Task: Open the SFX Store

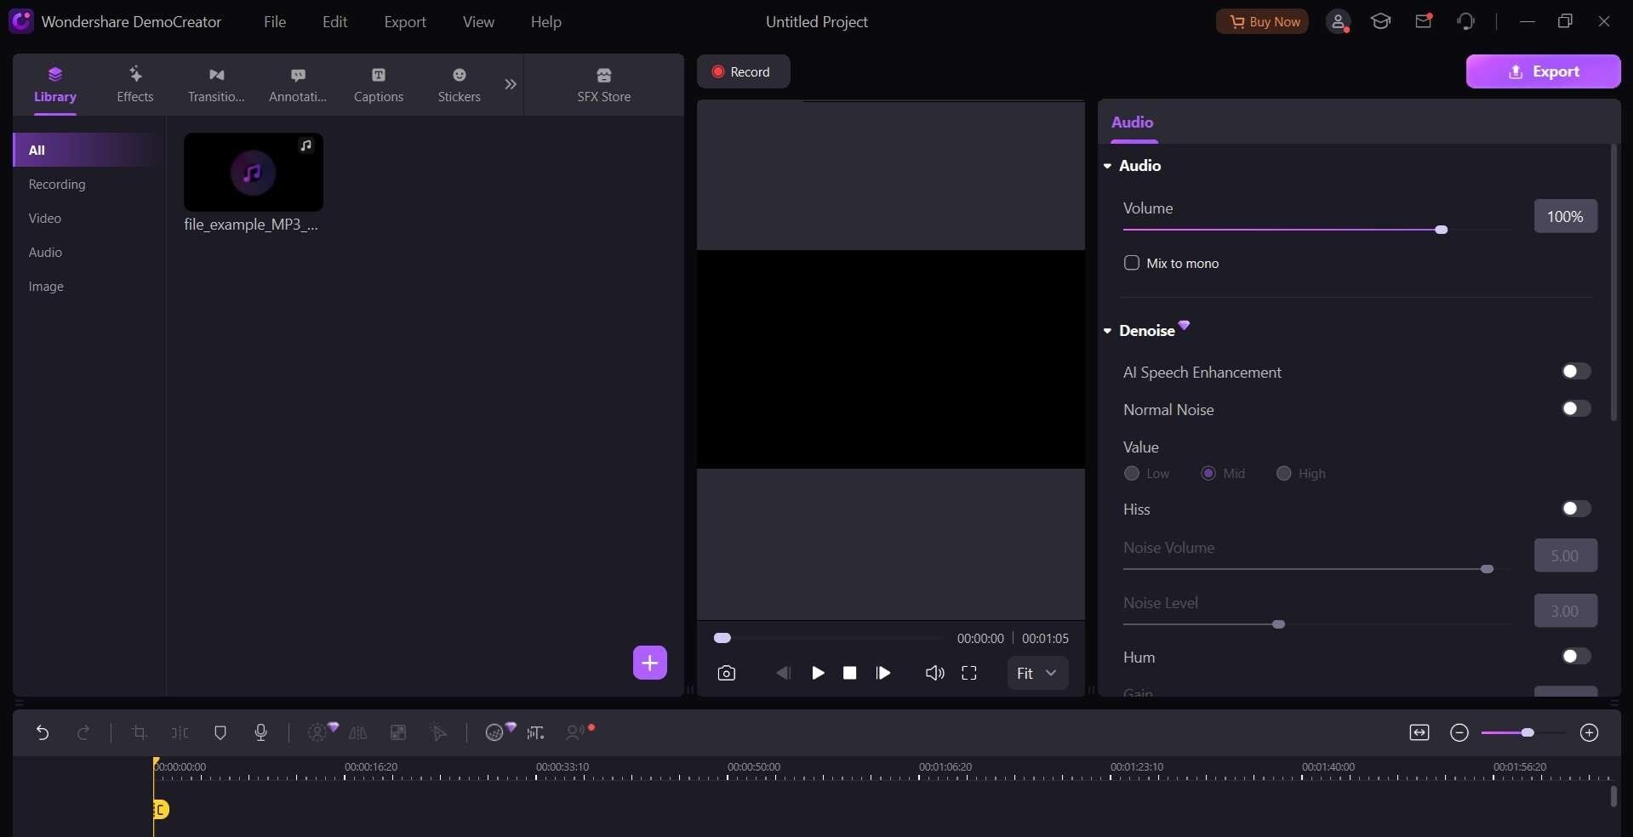Action: click(604, 84)
